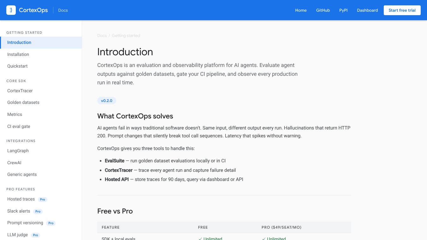This screenshot has height=240, width=427.
Task: Click the v0.2.0 version badge
Action: click(x=107, y=101)
